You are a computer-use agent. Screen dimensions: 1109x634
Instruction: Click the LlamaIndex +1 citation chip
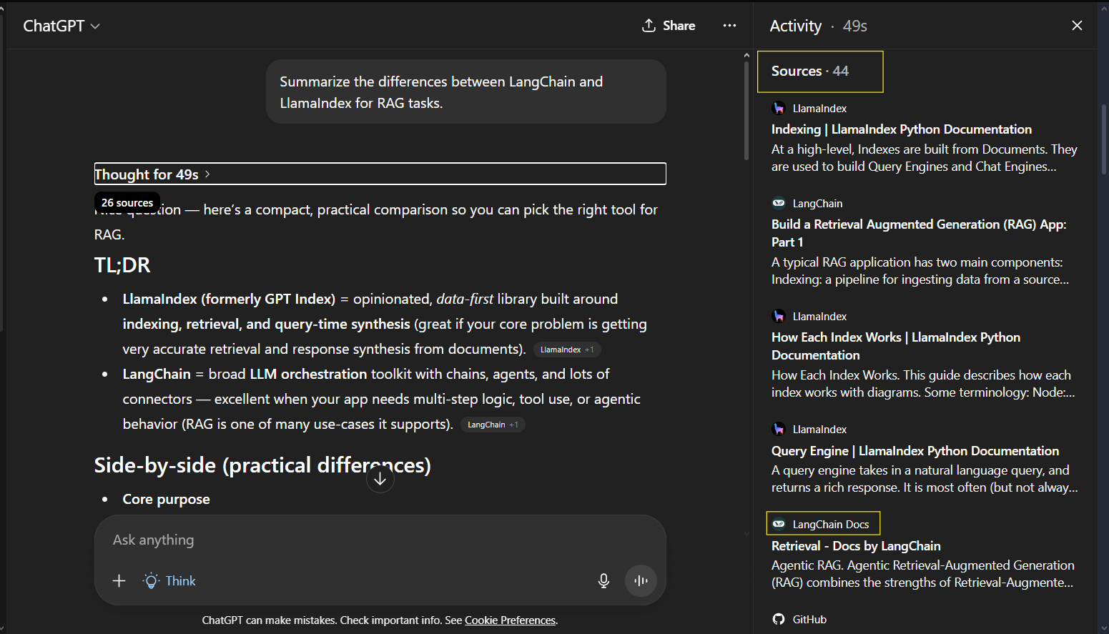tap(567, 350)
